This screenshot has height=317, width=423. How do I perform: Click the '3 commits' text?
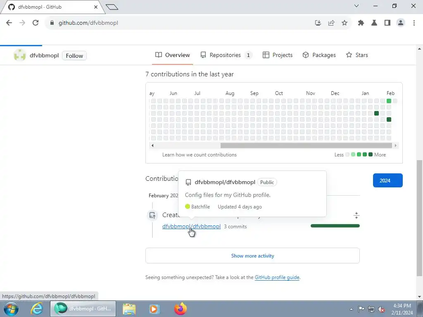coord(235,227)
